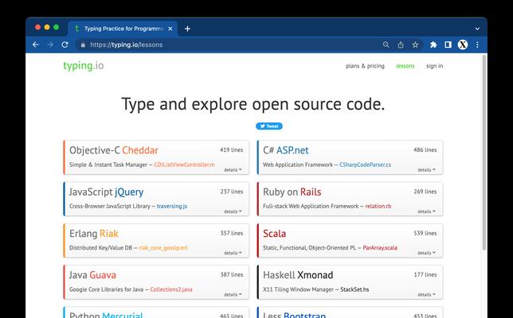Click the tab favicon for typing.io
The width and height of the screenshot is (513, 318).
click(x=77, y=29)
